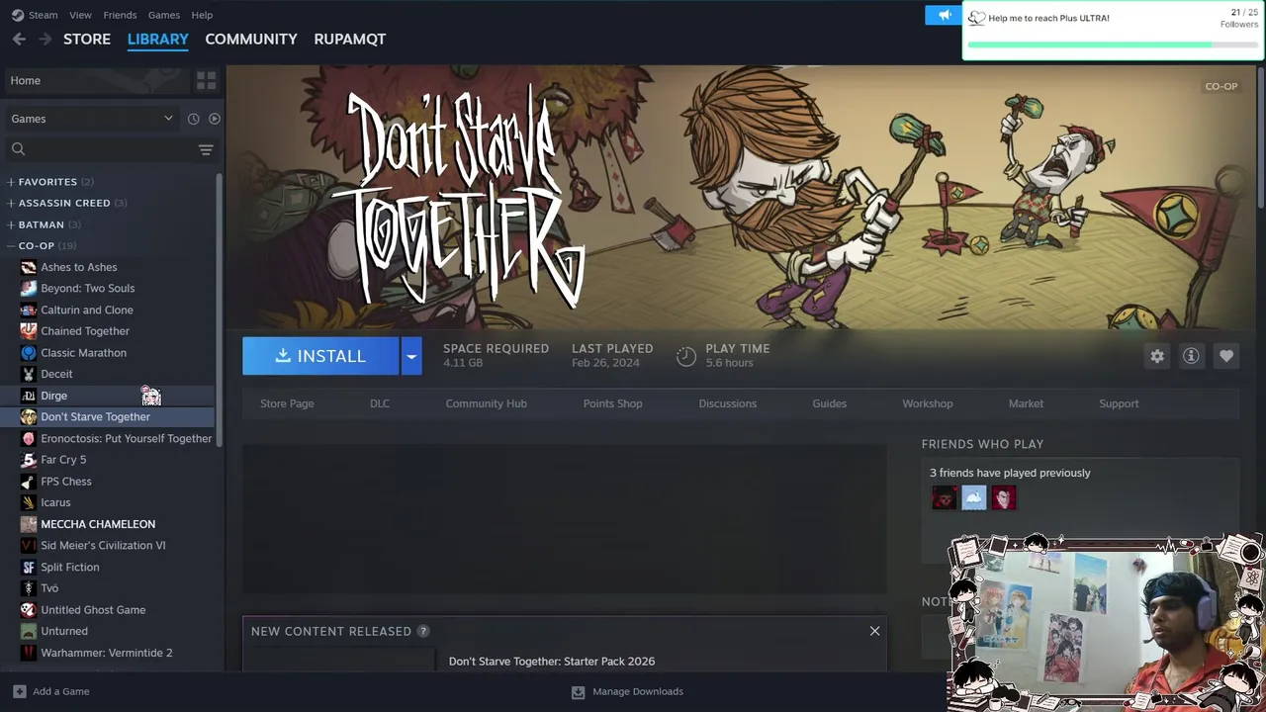
Task: Open the Games menu
Action: (163, 15)
